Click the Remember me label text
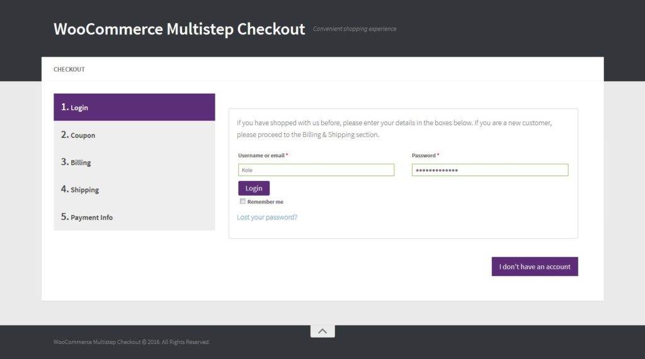This screenshot has width=645, height=359. pos(265,202)
